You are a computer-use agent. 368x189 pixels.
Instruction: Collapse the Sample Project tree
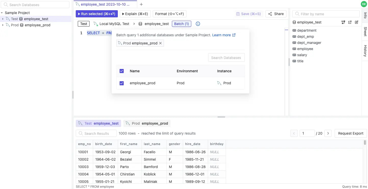[2, 13]
